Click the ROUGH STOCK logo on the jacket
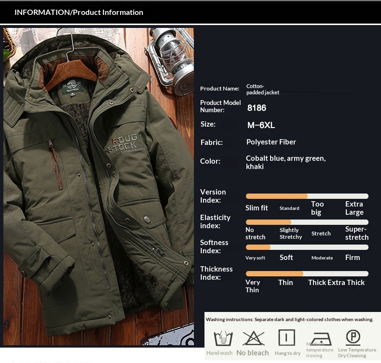Image resolution: width=381 pixels, height=363 pixels. coord(125,143)
